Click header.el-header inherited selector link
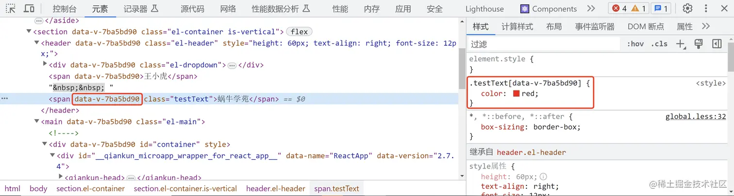The image size is (734, 196). 532,152
